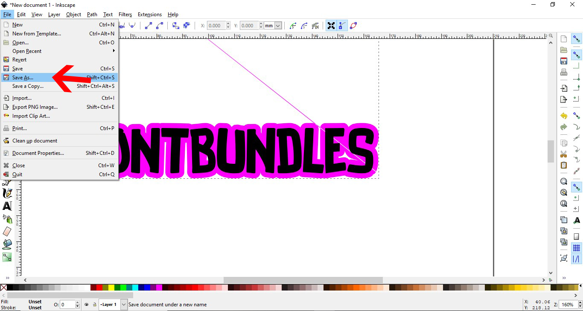Zoom to fit page icon
This screenshot has height=311, width=583.
coord(564,203)
